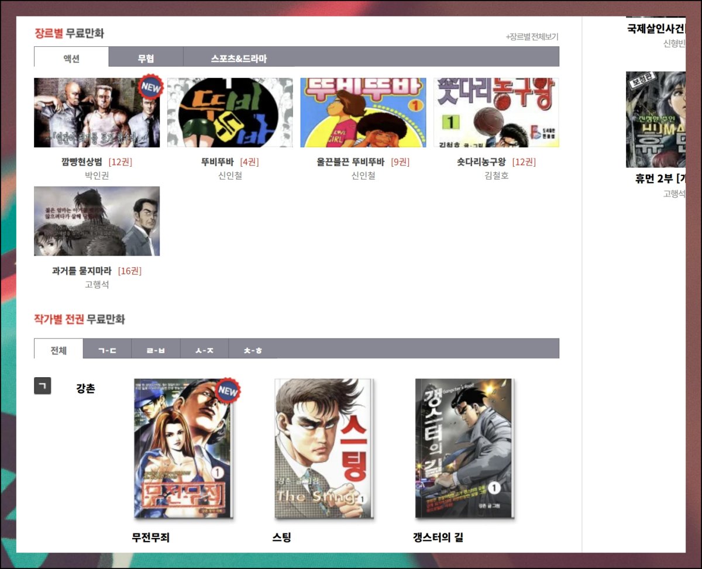
Task: Click author 신인철 under 뚜비뚜바 [4권]
Action: (230, 175)
